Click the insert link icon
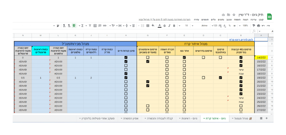The width and height of the screenshot is (286, 135). [x=105, y=26]
